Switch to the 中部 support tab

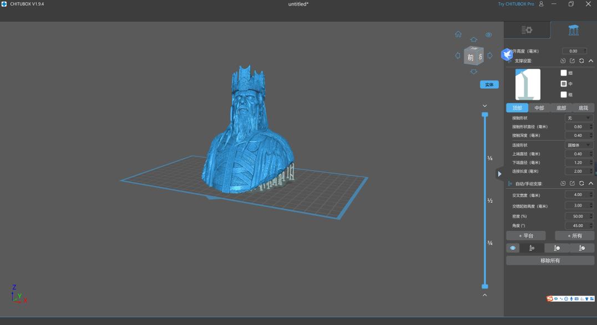pyautogui.click(x=538, y=107)
